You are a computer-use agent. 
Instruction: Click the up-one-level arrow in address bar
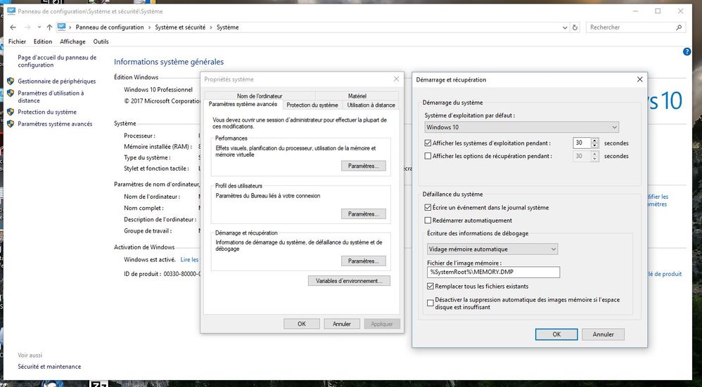pyautogui.click(x=49, y=27)
